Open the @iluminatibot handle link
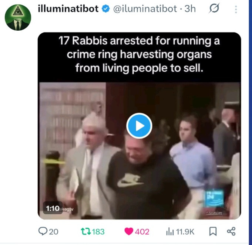The height and width of the screenshot is (245, 252). tap(145, 8)
